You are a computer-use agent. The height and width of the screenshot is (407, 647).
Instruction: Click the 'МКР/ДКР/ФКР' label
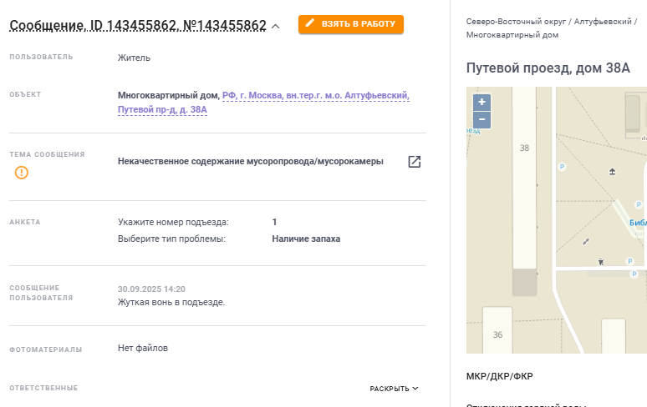tap(499, 376)
